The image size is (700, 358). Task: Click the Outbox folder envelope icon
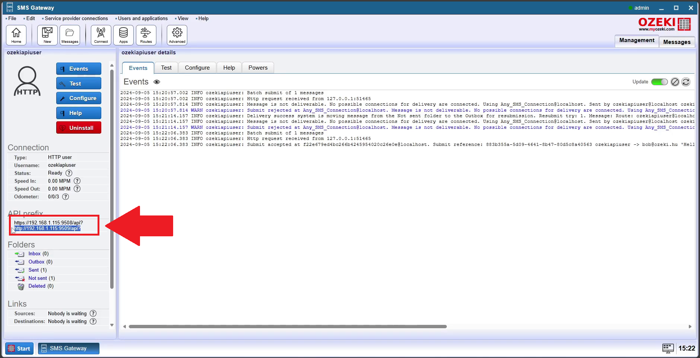coord(20,262)
